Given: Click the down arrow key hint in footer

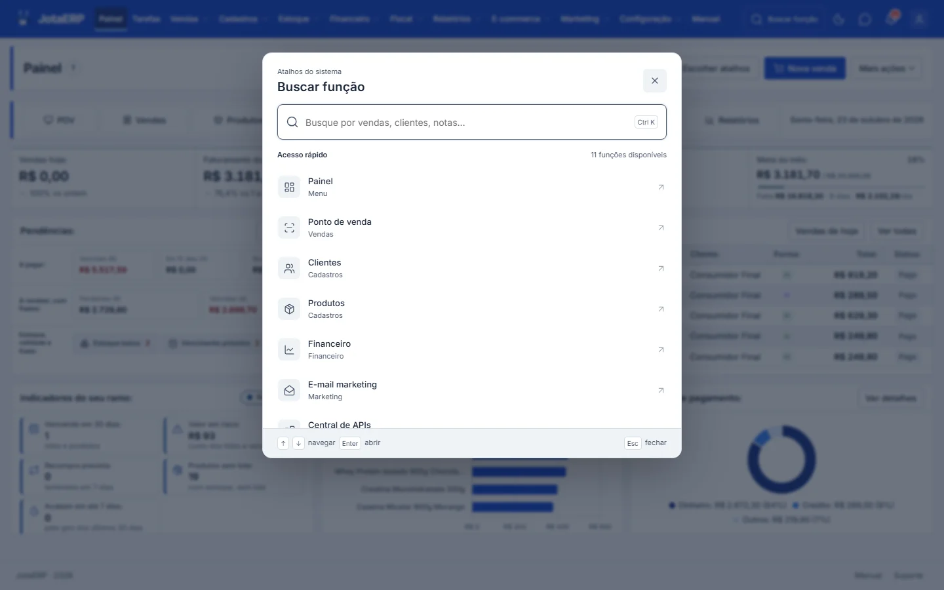Looking at the screenshot, I should (x=298, y=443).
